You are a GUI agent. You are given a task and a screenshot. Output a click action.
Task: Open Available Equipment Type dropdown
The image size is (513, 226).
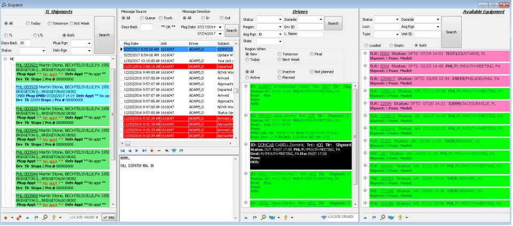(397, 34)
